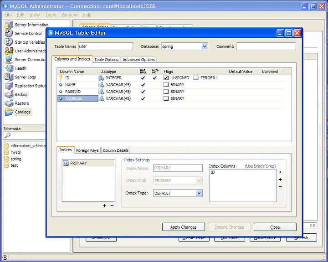The height and width of the screenshot is (262, 328).
Task: Enable BINARY flag for NAME column
Action: (166, 85)
